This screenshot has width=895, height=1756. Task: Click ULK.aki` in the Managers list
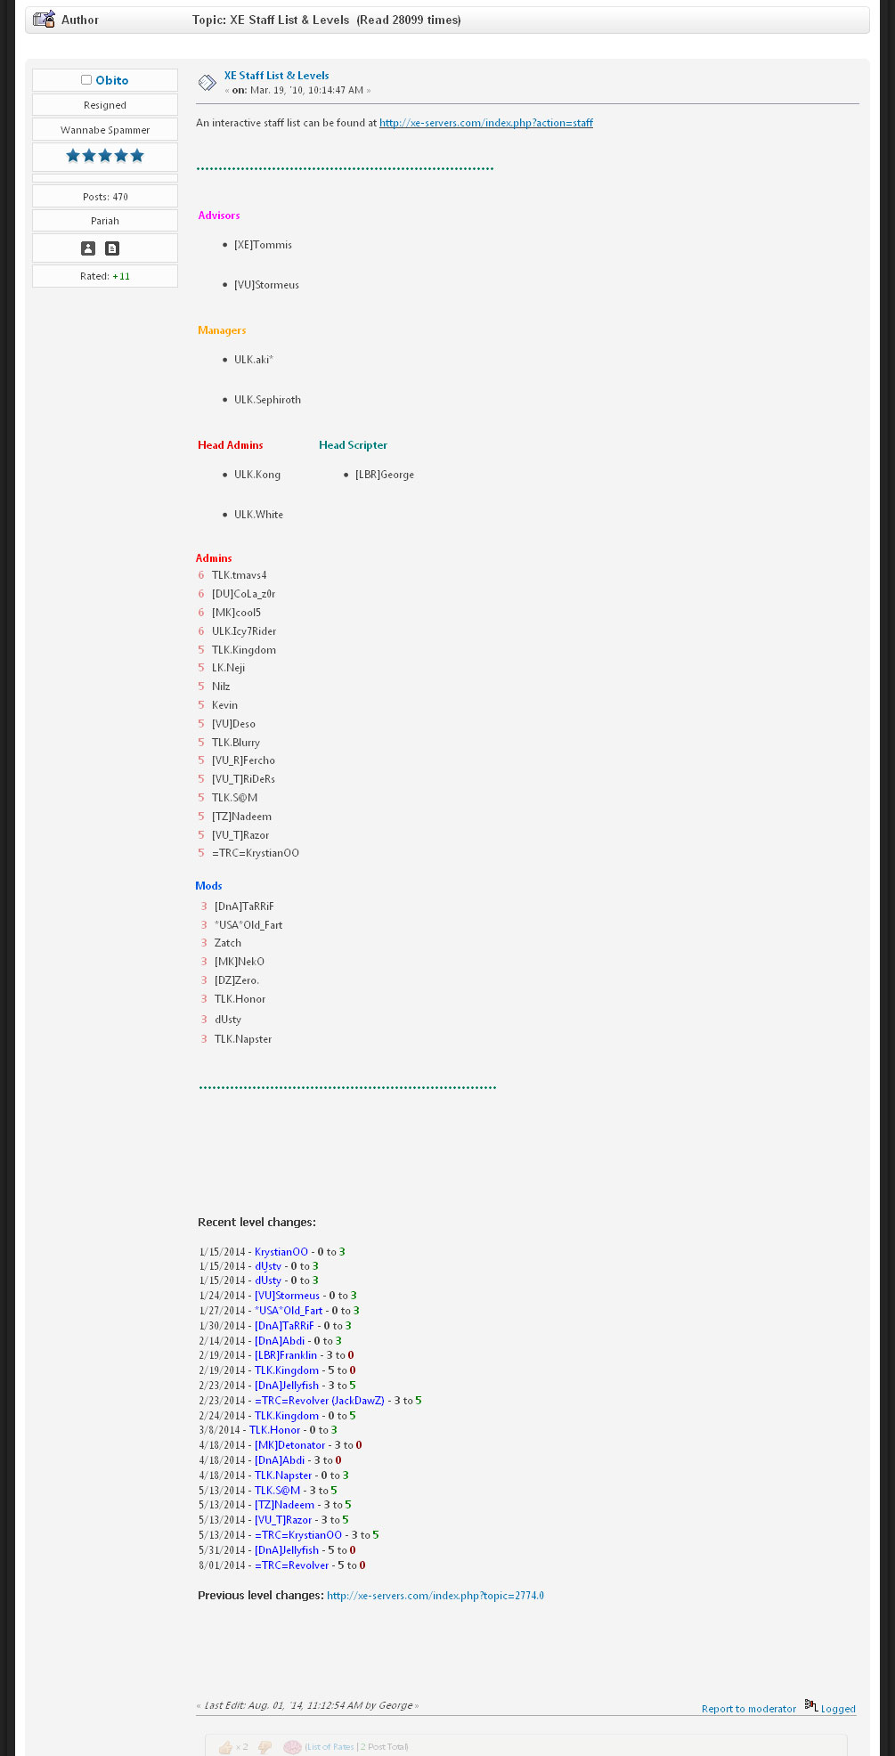click(x=254, y=360)
